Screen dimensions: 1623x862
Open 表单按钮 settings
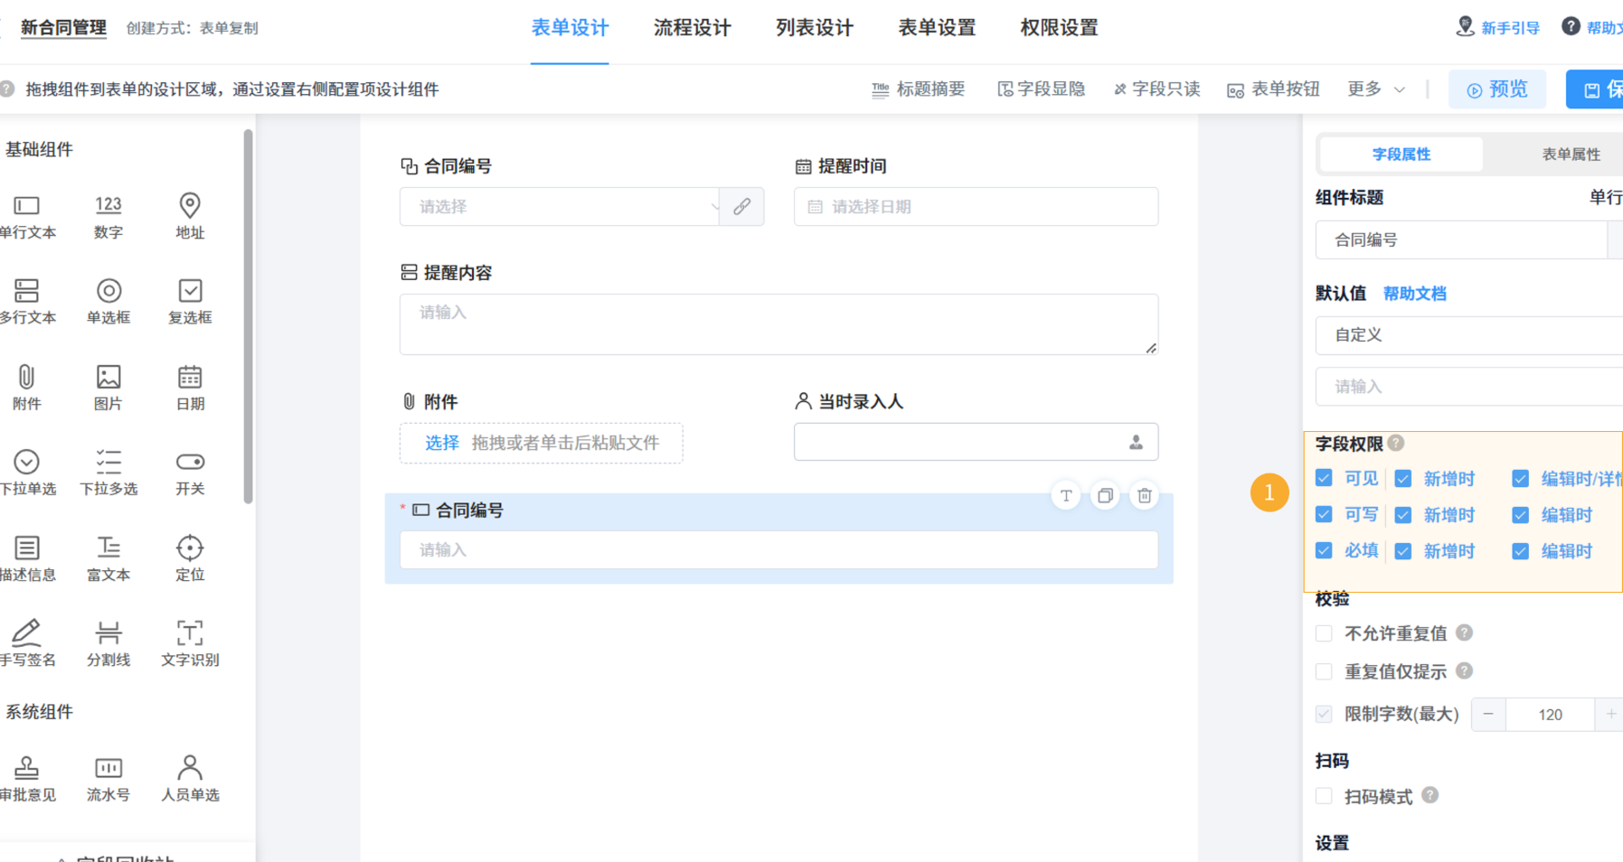click(1273, 89)
